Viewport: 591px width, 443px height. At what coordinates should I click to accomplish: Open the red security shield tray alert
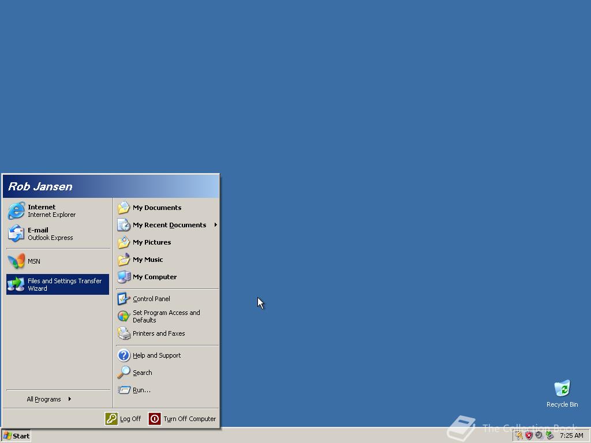point(529,436)
